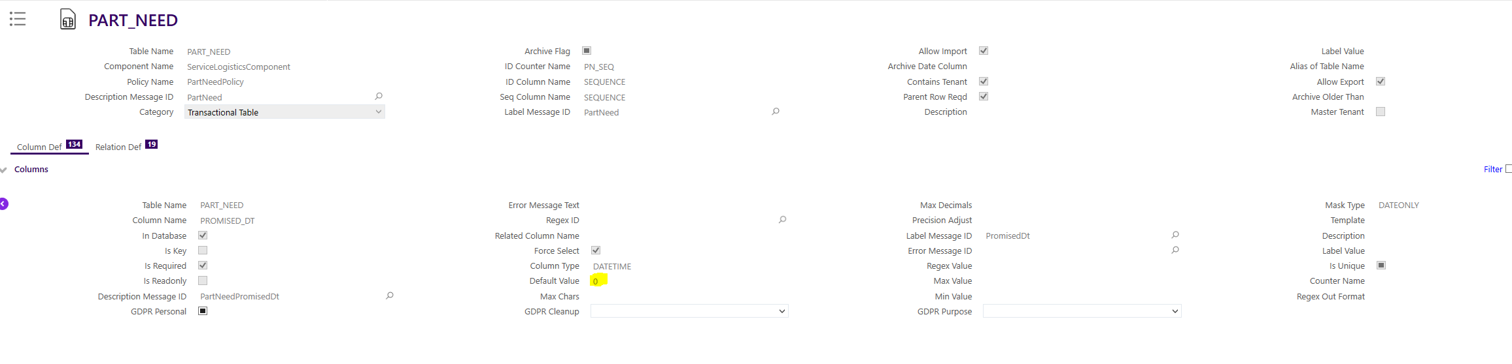Select the Column Def tab
1512x364 pixels.
(x=50, y=146)
